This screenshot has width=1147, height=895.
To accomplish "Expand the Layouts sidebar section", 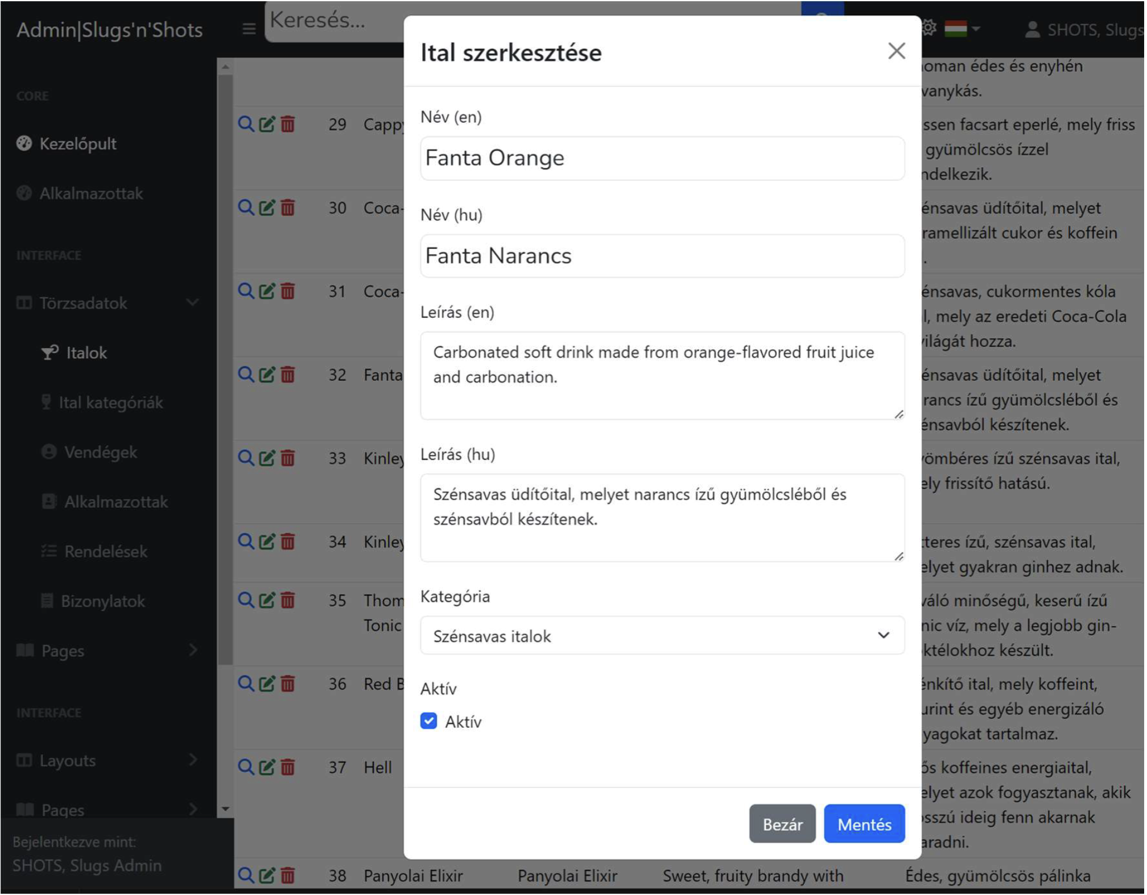I will (108, 761).
